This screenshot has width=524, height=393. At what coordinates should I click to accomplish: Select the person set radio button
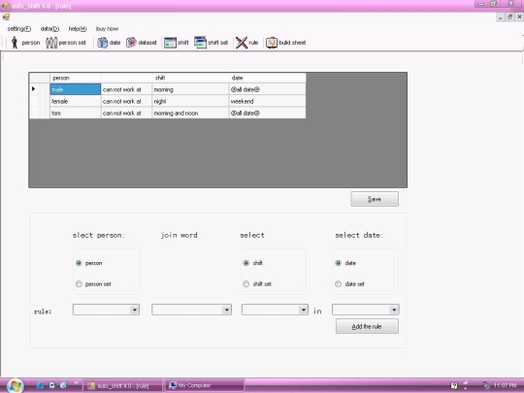[79, 284]
